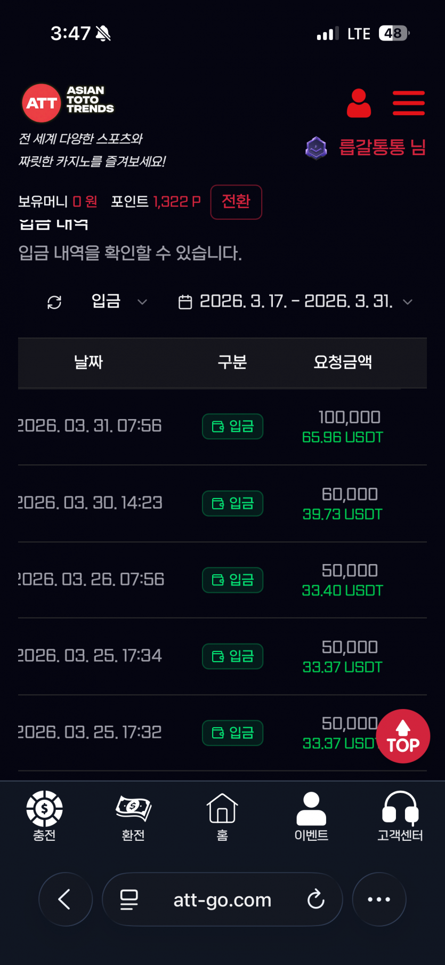Open the date range 2026. 3. 17. picker
The image size is (445, 965).
pos(295,302)
